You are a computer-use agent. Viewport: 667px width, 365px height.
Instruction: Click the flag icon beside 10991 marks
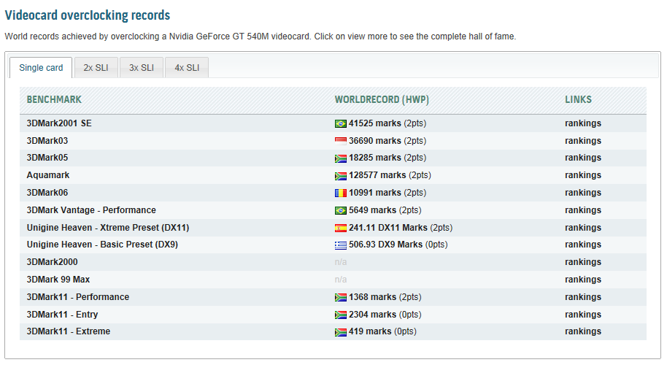pos(340,193)
